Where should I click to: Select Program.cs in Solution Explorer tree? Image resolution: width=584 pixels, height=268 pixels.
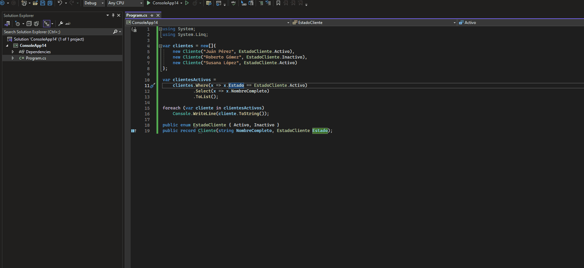click(36, 58)
